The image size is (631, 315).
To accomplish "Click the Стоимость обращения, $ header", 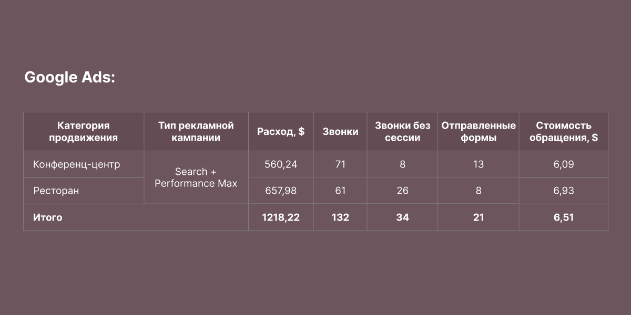I will 563,132.
